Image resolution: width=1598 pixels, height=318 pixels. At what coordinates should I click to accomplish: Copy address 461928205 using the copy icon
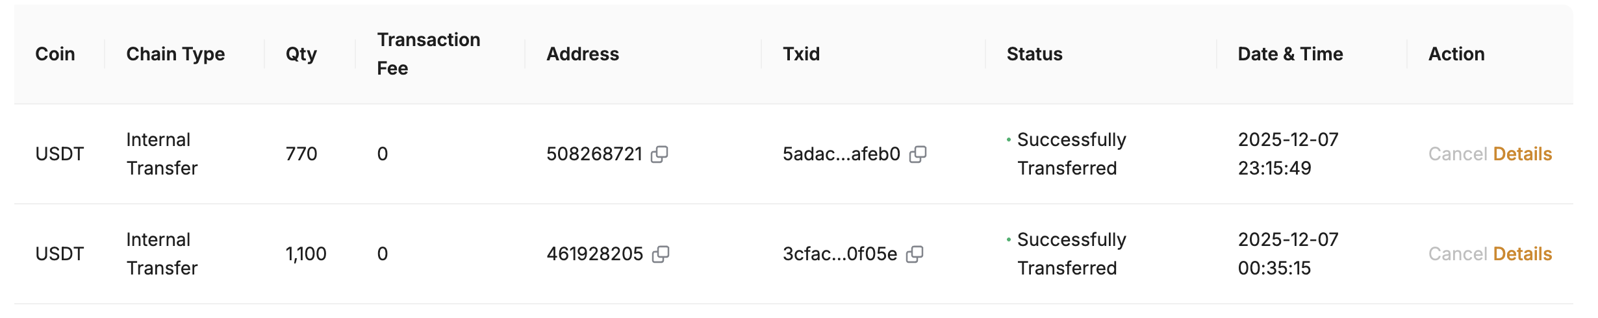(661, 254)
